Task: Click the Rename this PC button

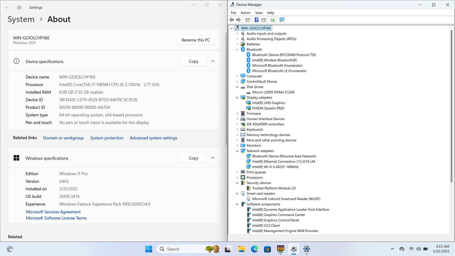Action: [x=196, y=40]
